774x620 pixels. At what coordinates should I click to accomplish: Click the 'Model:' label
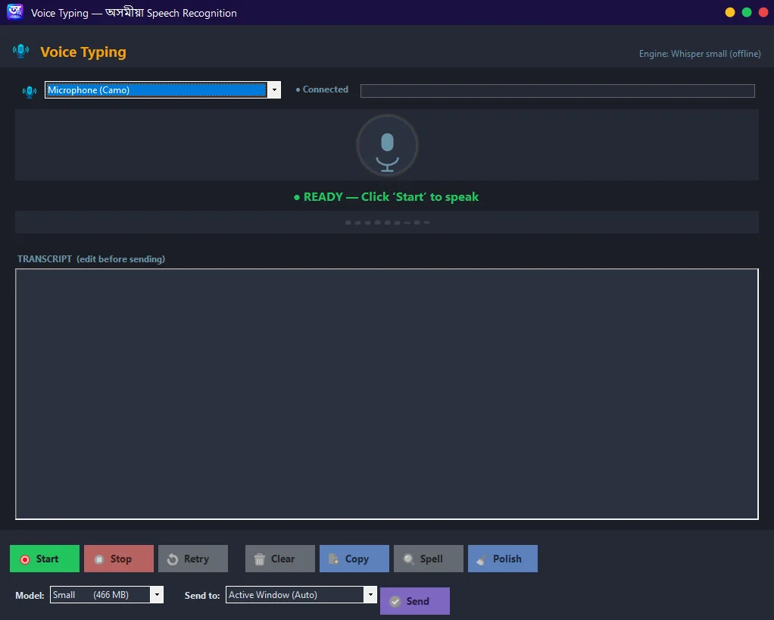click(30, 595)
